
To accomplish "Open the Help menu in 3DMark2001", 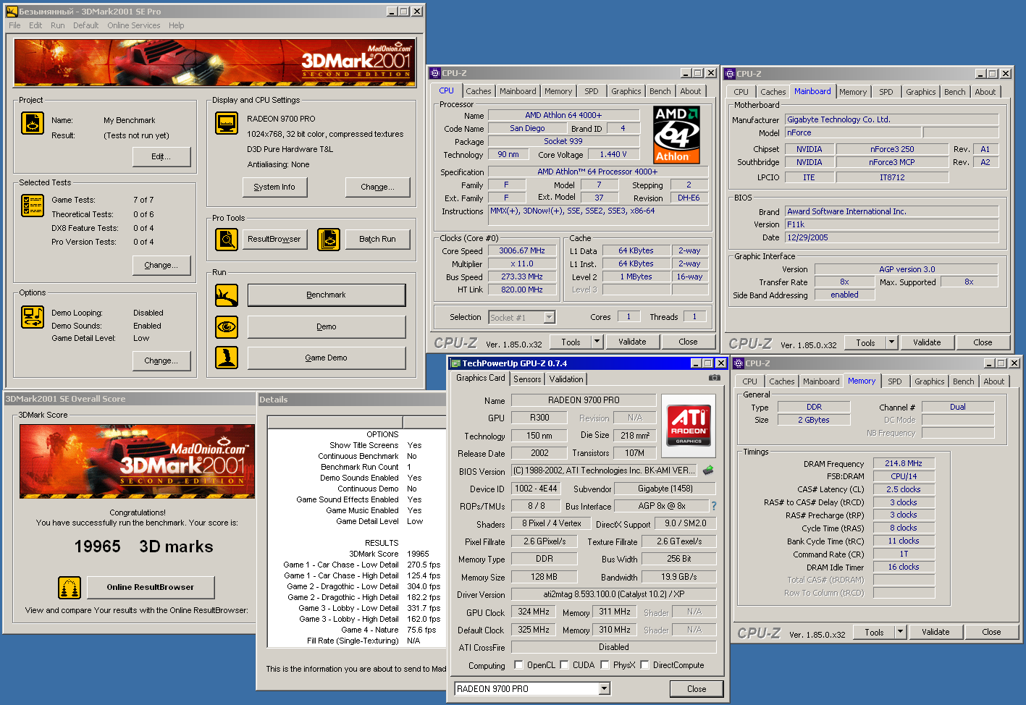I will point(177,25).
